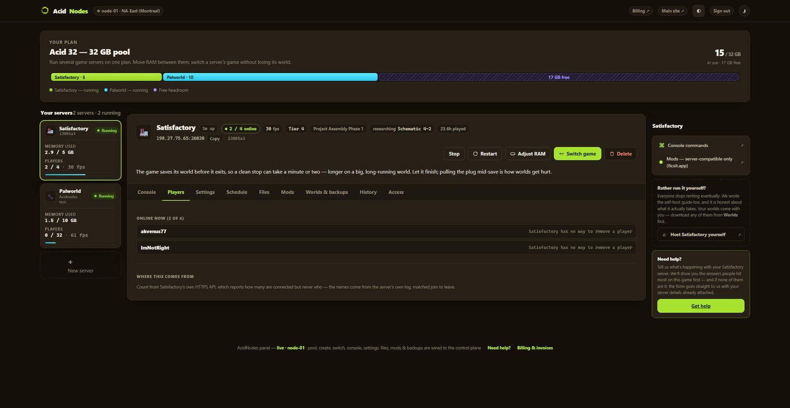790x408 pixels.
Task: Open Billing & invoices footer link
Action: pos(535,348)
